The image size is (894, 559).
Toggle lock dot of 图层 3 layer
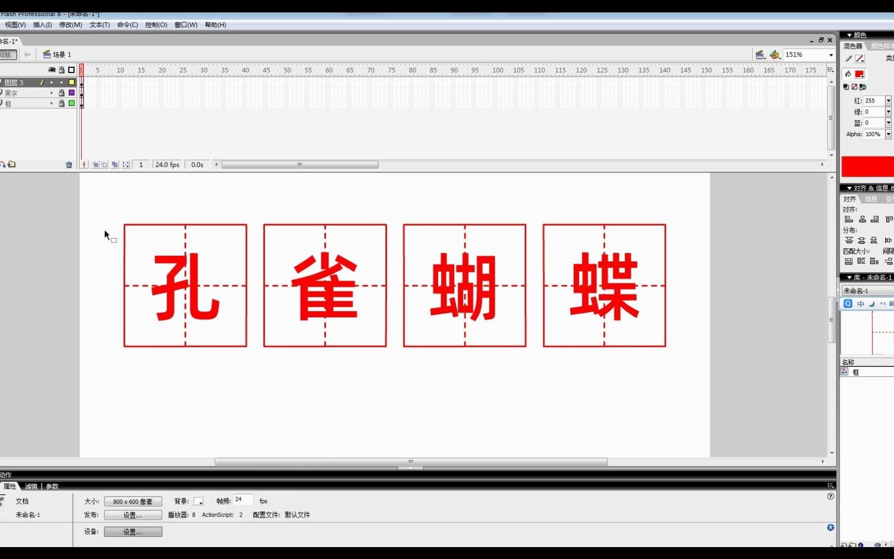62,82
